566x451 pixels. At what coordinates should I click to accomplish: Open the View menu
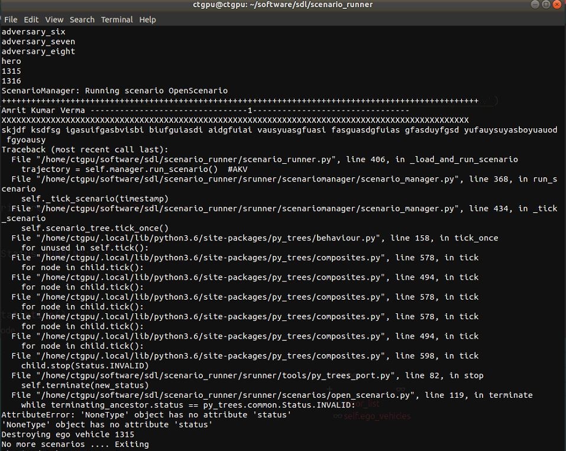(54, 20)
